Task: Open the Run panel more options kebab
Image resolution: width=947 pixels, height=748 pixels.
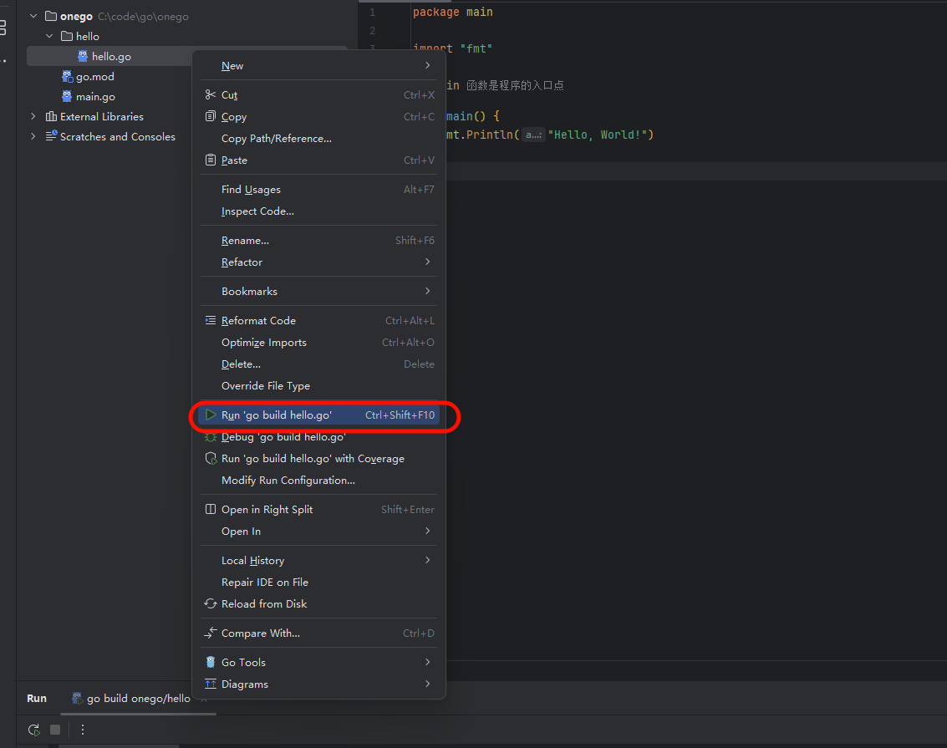Action: tap(83, 730)
